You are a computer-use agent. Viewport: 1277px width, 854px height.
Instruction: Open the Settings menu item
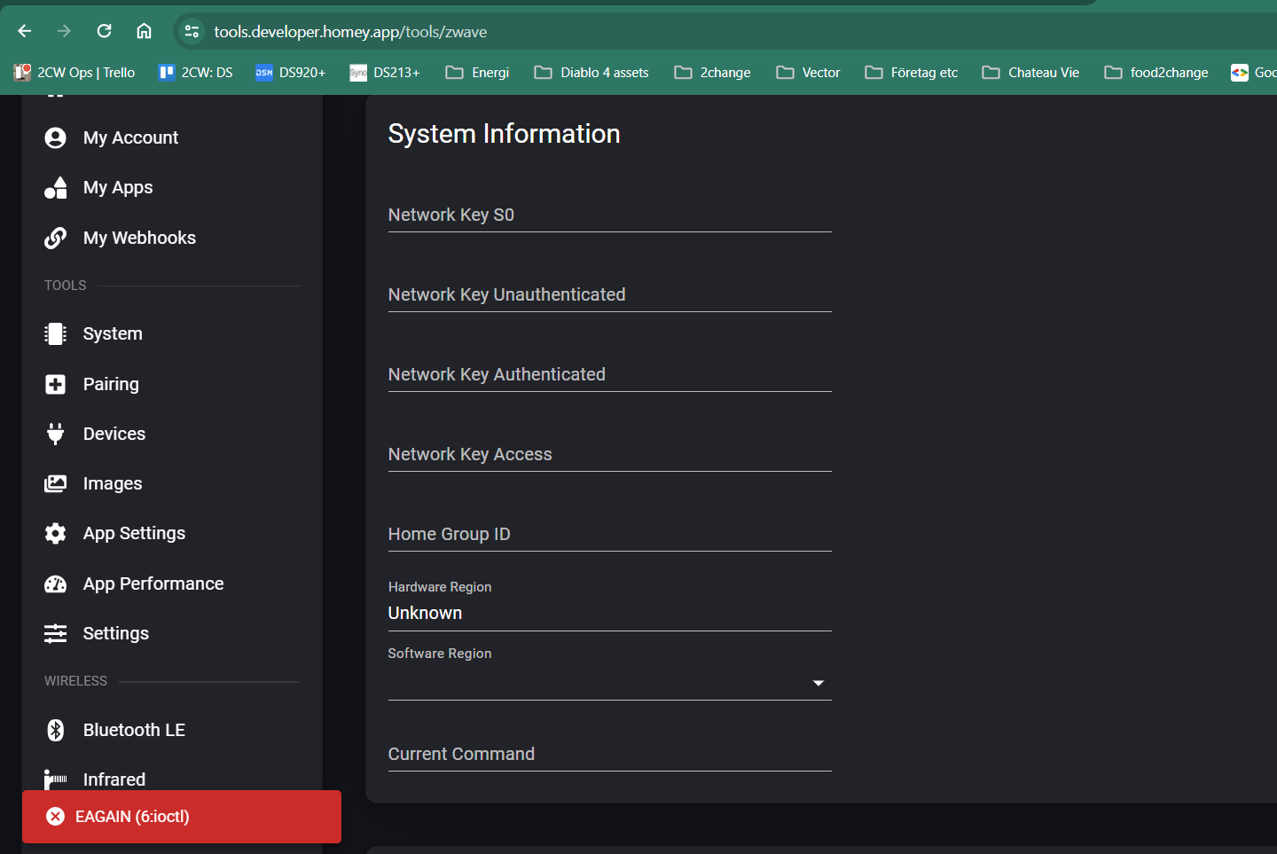click(115, 633)
